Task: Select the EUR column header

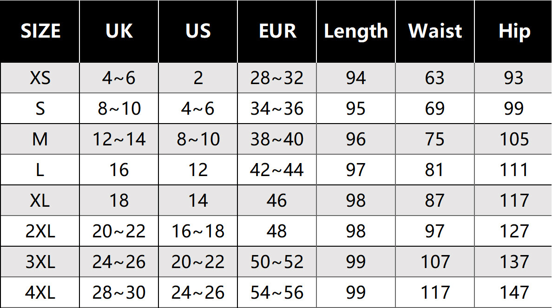Action: tap(277, 31)
